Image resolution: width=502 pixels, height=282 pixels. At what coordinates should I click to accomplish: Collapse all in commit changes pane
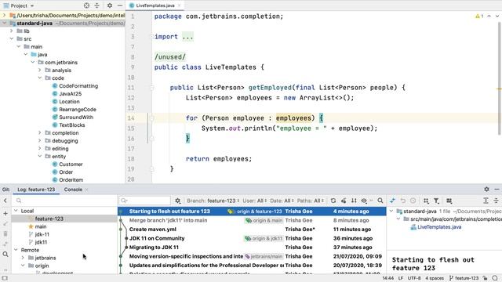[496, 201]
